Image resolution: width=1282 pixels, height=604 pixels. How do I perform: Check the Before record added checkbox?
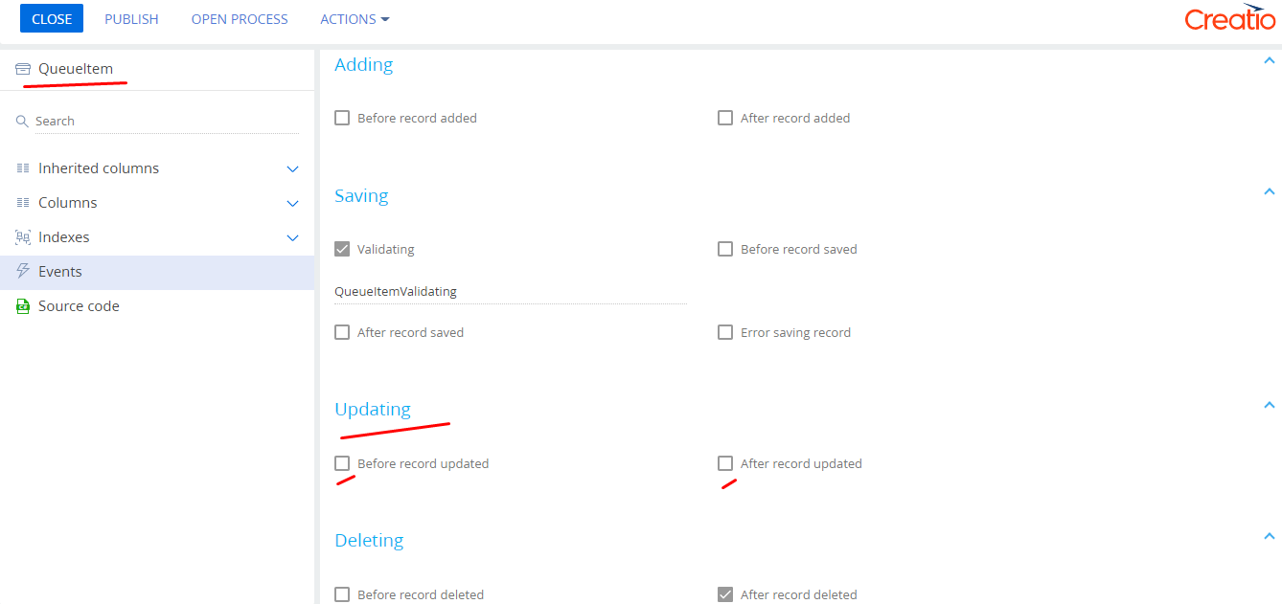coord(342,118)
